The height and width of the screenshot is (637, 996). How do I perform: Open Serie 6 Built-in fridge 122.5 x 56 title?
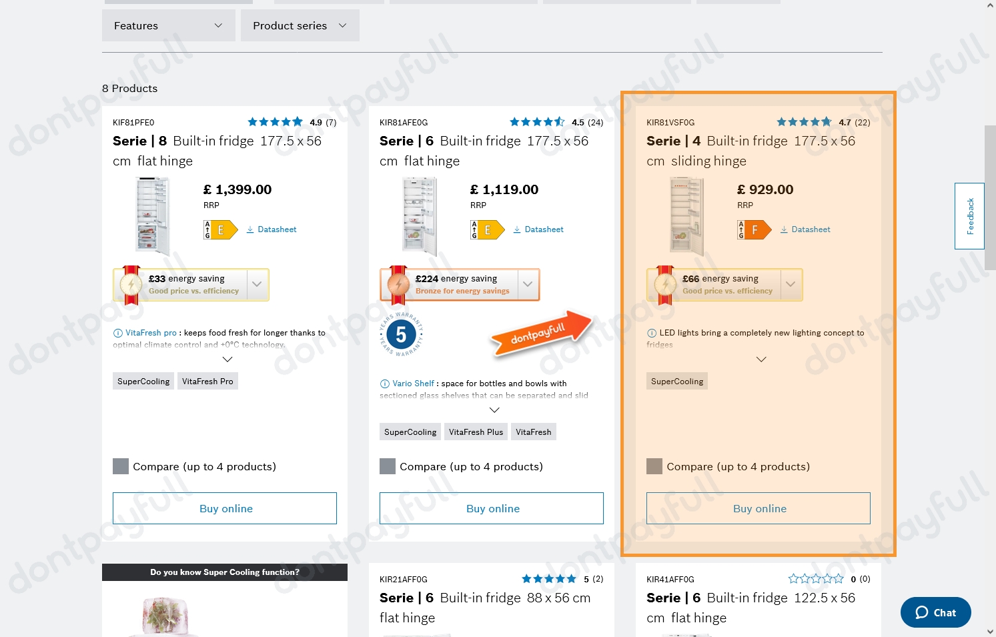(x=751, y=608)
